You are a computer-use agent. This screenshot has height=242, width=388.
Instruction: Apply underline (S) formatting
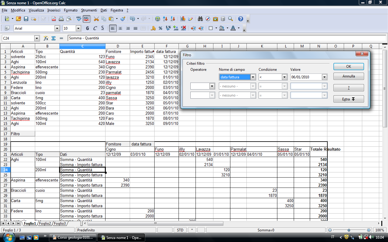point(102,28)
